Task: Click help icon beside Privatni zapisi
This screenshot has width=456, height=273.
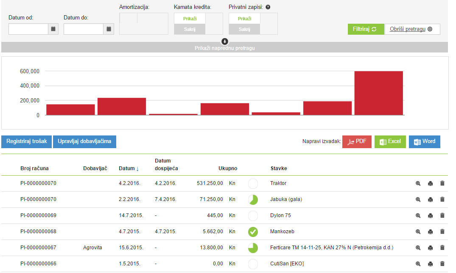Action: 268,7
